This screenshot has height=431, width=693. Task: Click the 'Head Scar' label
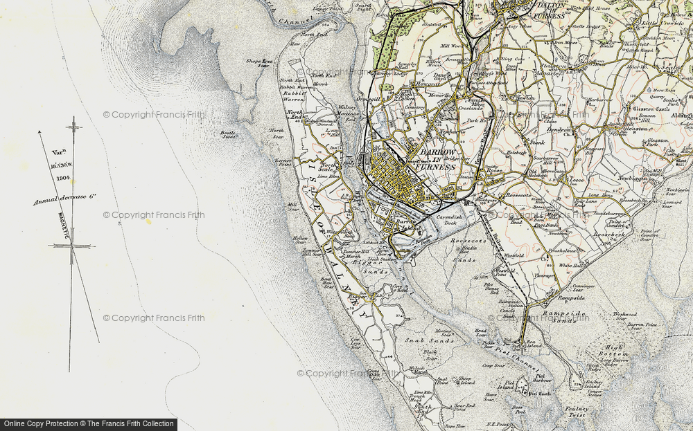480,333
